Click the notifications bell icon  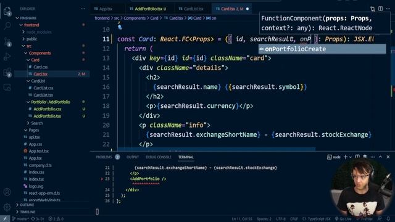(x=388, y=219)
